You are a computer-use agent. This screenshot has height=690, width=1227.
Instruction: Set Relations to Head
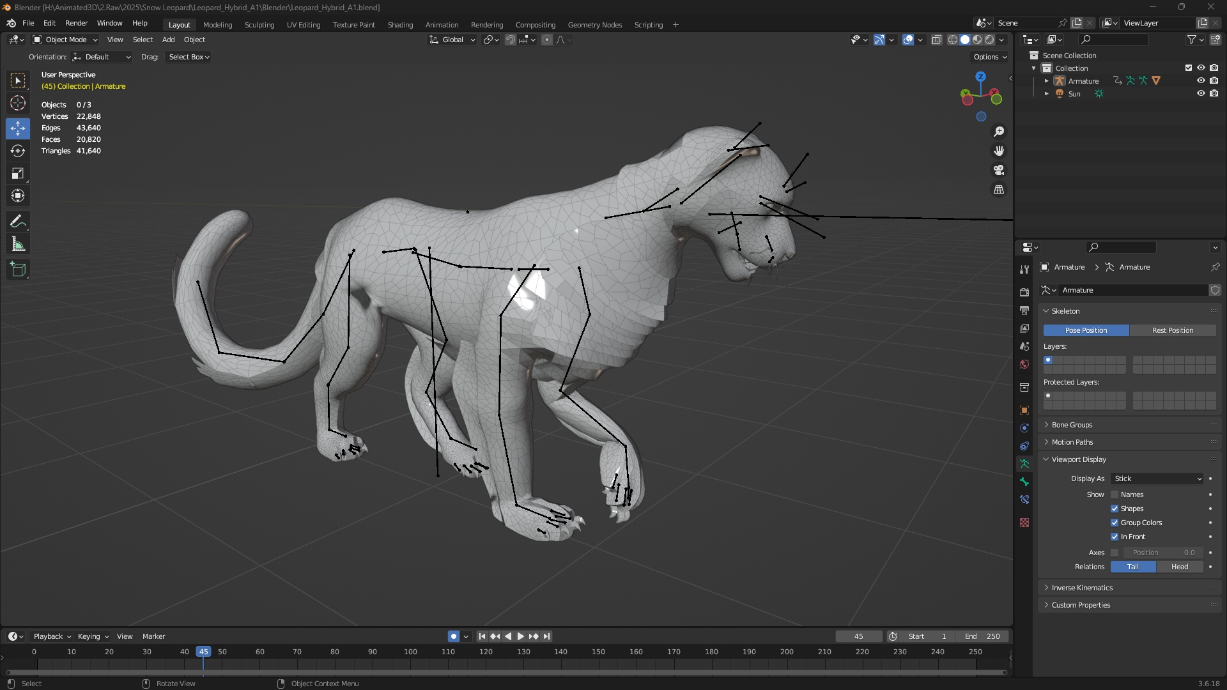[x=1179, y=567]
